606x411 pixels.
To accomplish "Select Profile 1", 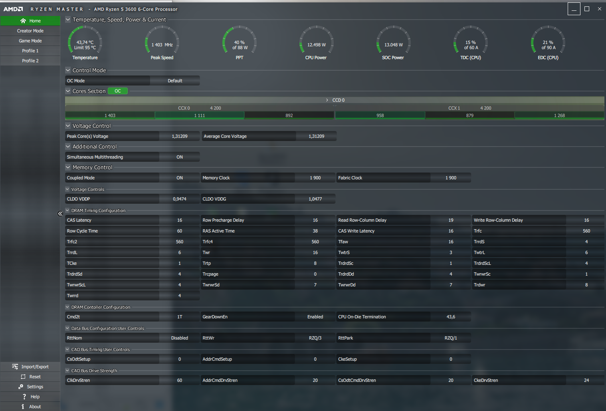I will coord(30,51).
